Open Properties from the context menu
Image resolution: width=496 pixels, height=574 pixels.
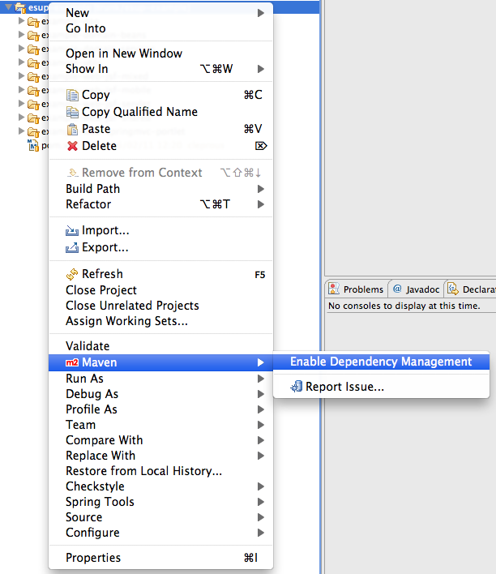point(93,558)
